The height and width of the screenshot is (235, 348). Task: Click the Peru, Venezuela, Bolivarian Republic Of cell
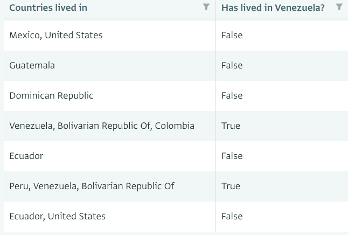[x=110, y=186]
